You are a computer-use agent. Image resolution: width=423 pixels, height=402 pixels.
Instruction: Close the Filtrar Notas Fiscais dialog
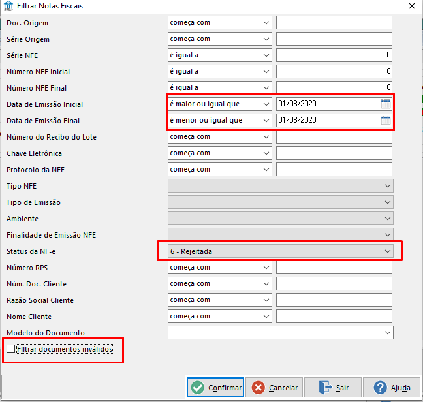point(412,6)
